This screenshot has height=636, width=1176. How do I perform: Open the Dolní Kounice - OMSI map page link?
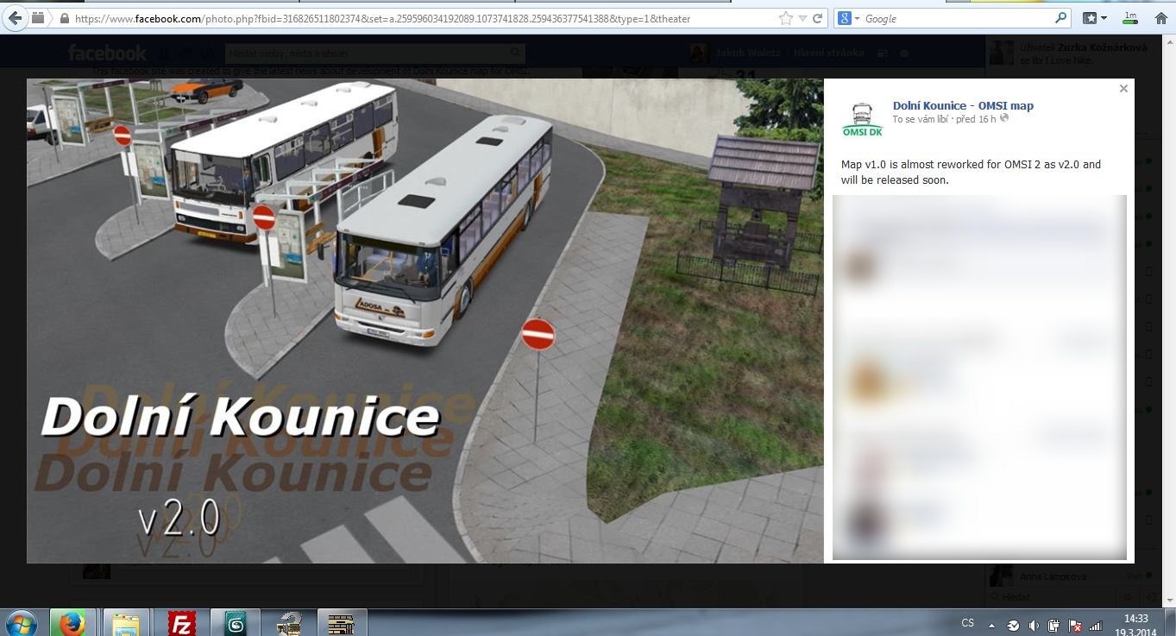pos(962,105)
